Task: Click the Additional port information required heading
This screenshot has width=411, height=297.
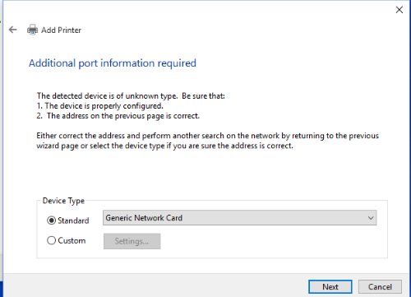Action: [113, 63]
